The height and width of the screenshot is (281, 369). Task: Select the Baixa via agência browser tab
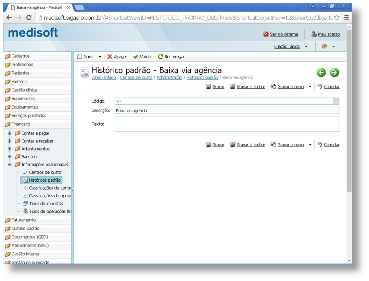40,8
